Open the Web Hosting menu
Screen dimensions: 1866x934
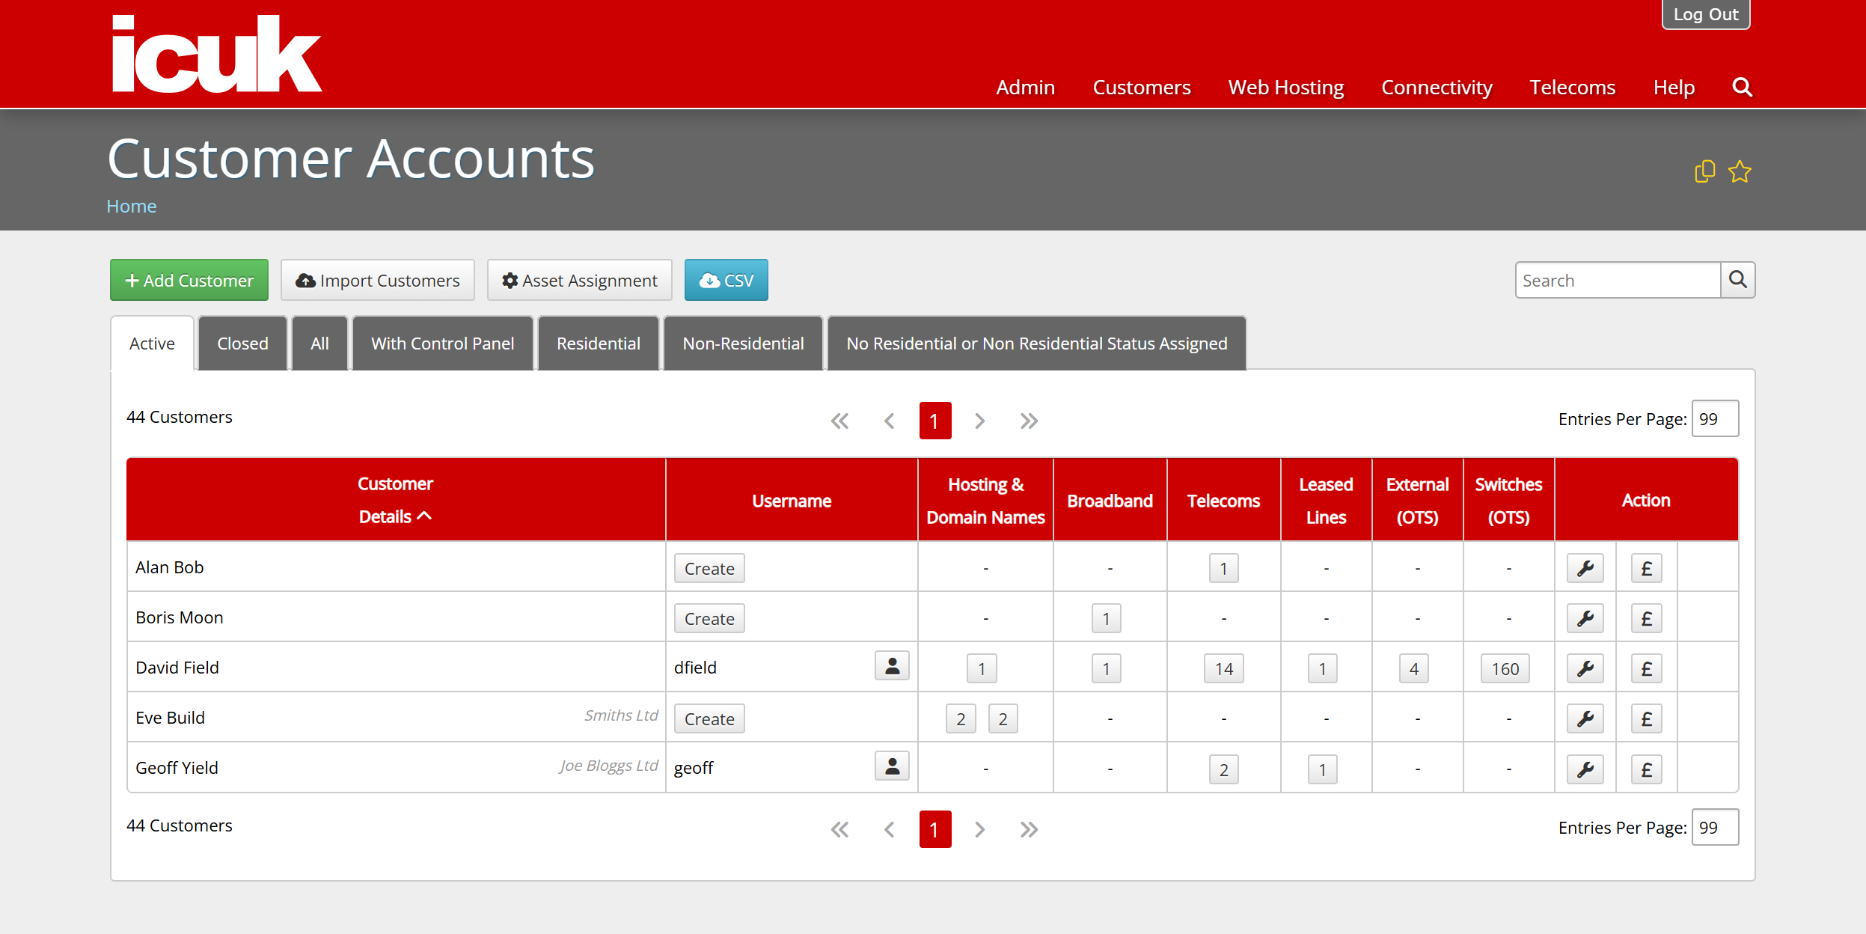click(x=1286, y=88)
